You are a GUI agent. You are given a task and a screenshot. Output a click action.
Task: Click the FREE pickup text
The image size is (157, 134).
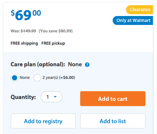(x=53, y=43)
